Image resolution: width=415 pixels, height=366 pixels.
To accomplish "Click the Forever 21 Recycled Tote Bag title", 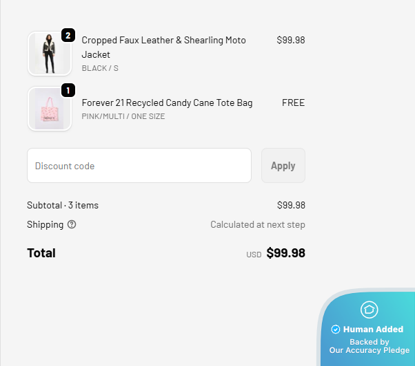I will pyautogui.click(x=167, y=103).
